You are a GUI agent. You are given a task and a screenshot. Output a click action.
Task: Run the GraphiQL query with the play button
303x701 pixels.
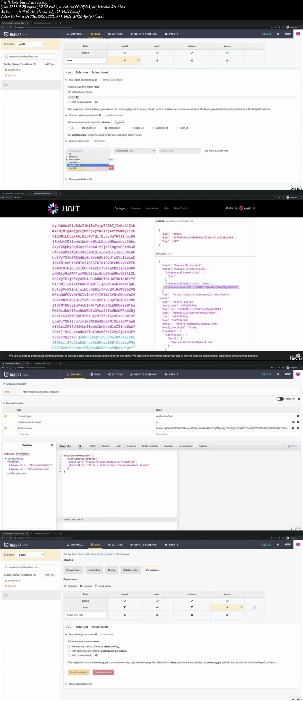tap(80, 446)
